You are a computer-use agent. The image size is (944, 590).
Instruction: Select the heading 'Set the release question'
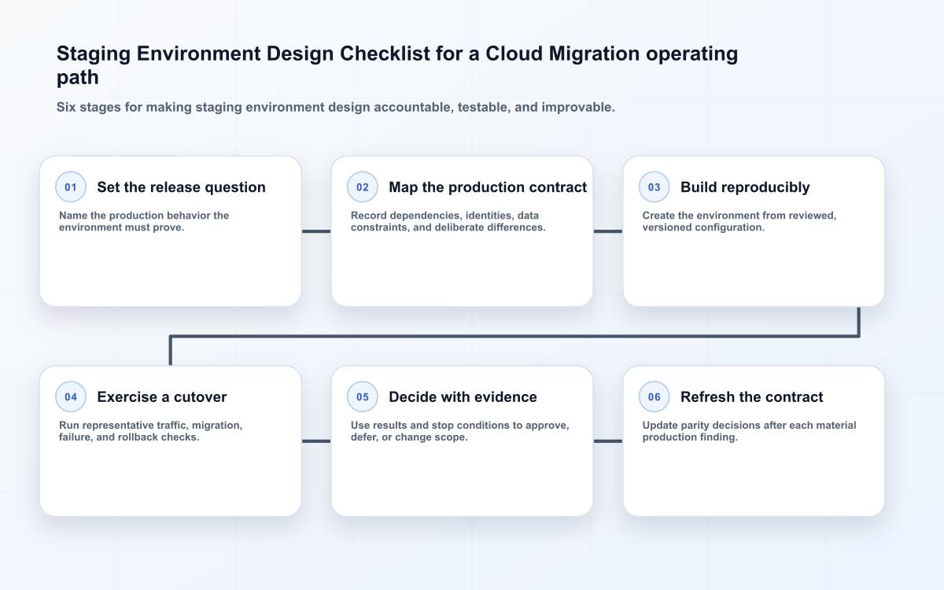point(181,187)
